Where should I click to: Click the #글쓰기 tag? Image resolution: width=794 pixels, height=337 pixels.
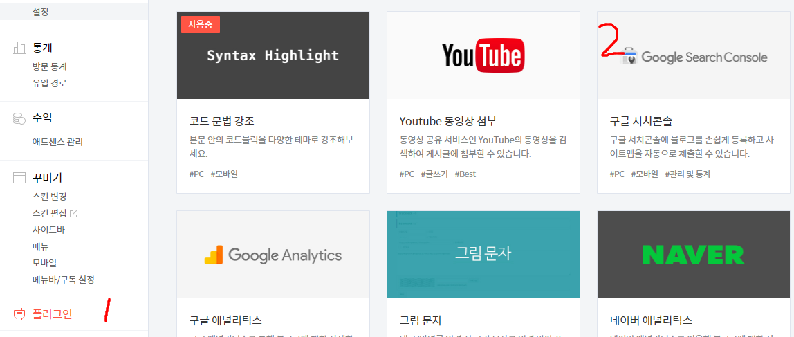pyautogui.click(x=434, y=174)
